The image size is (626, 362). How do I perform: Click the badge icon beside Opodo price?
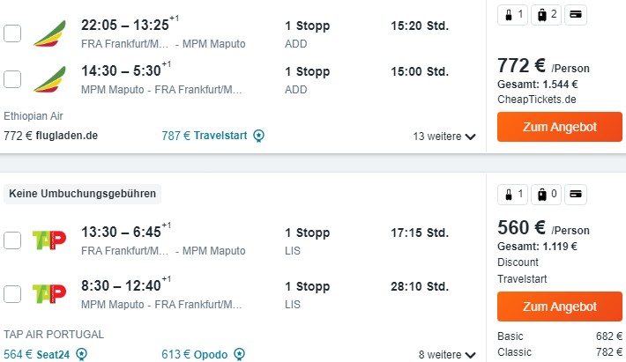[239, 354]
